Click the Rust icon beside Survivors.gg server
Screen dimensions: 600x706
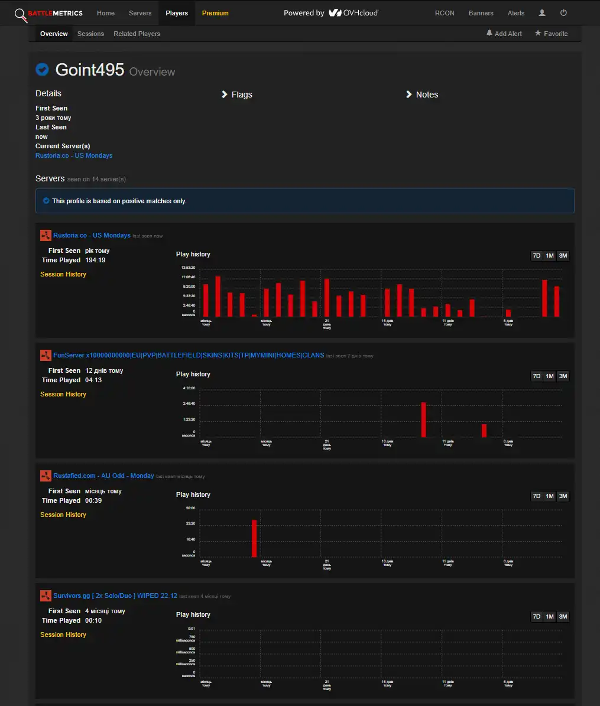pyautogui.click(x=46, y=596)
